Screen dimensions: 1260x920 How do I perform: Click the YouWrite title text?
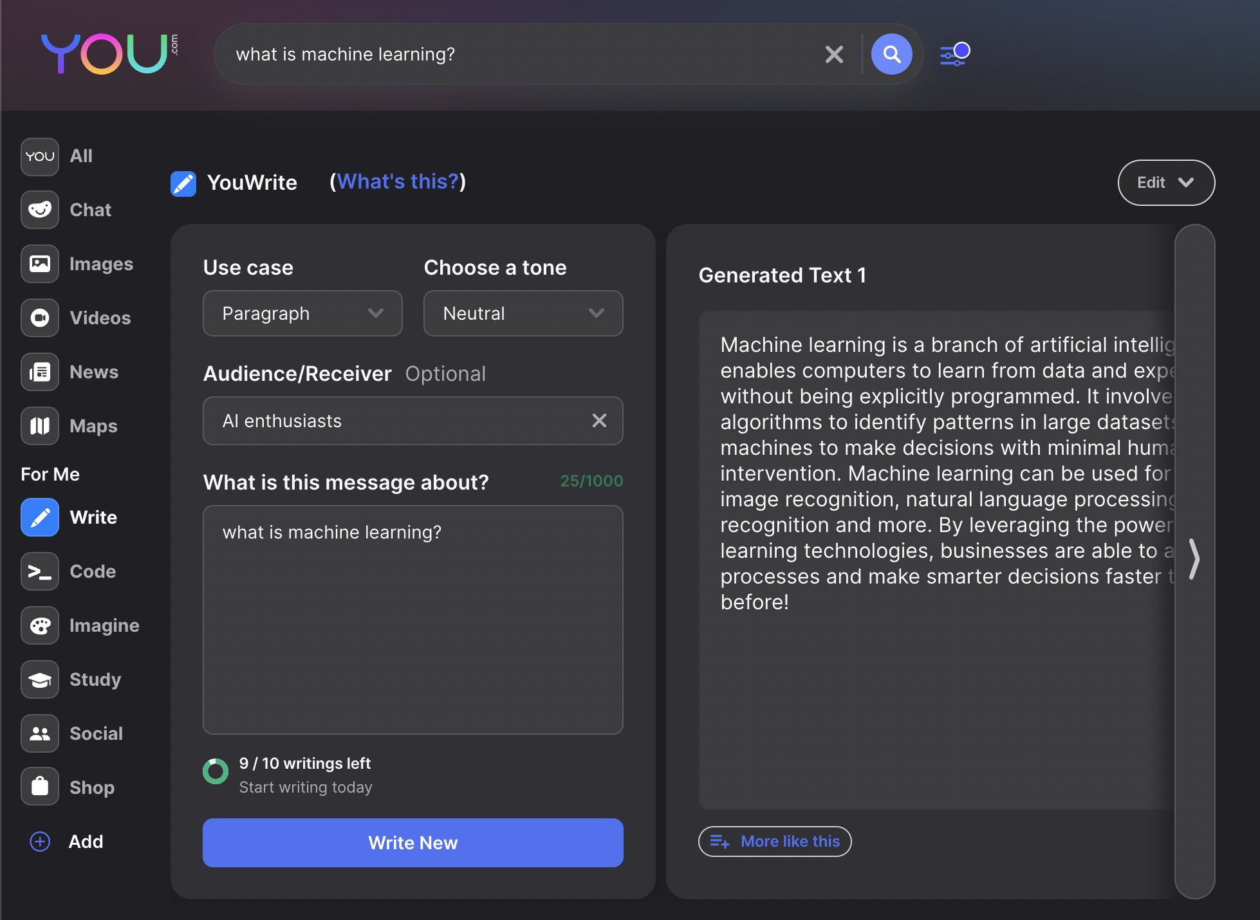252,183
